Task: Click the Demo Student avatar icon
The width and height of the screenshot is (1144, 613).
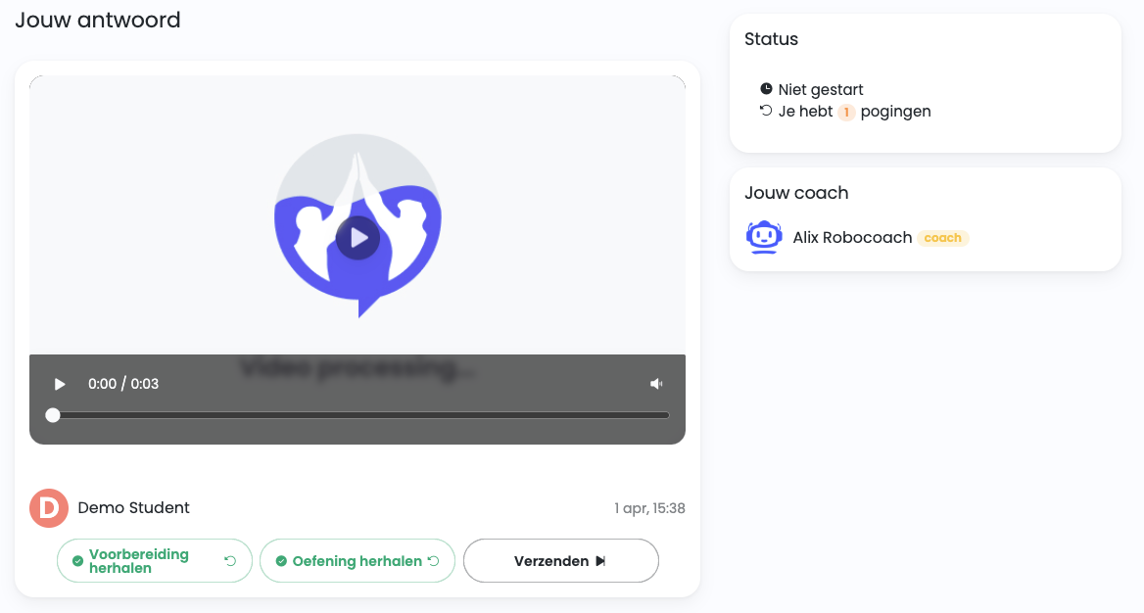Action: pos(49,508)
